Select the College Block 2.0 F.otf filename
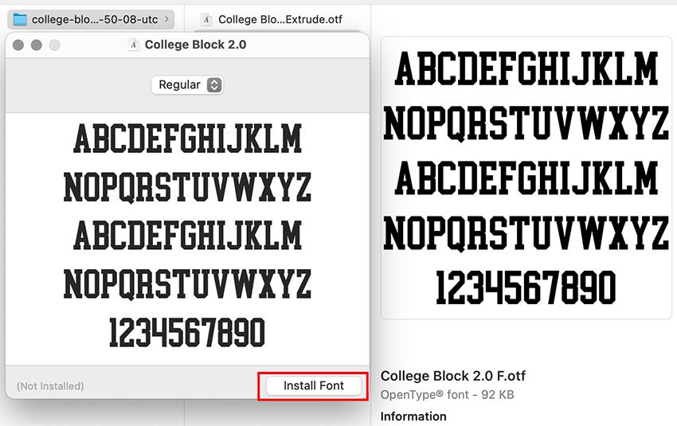 (x=452, y=376)
